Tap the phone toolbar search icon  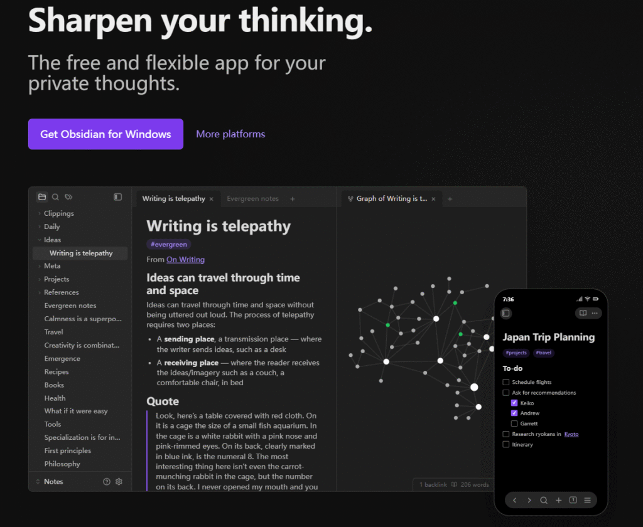(x=544, y=500)
